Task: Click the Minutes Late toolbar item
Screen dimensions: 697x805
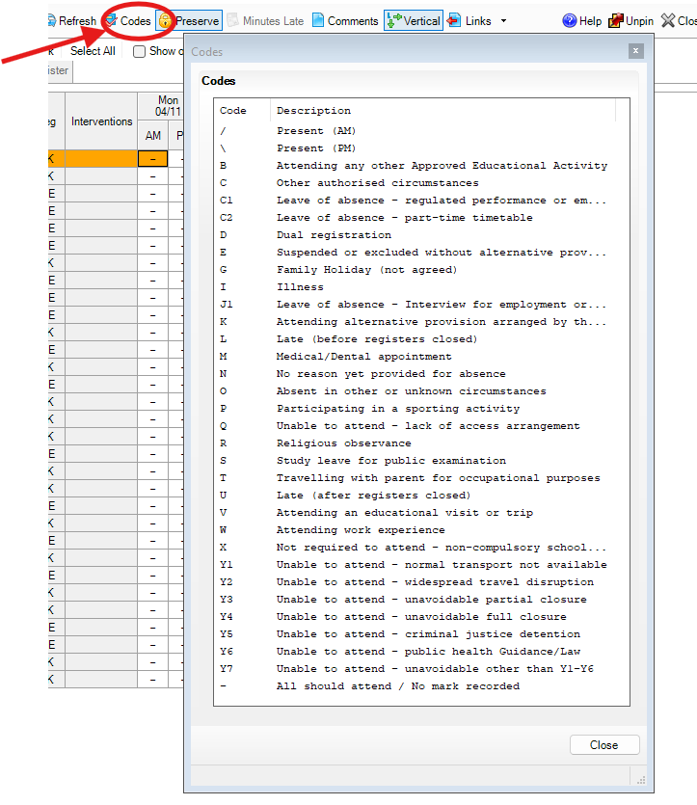Action: tap(265, 20)
